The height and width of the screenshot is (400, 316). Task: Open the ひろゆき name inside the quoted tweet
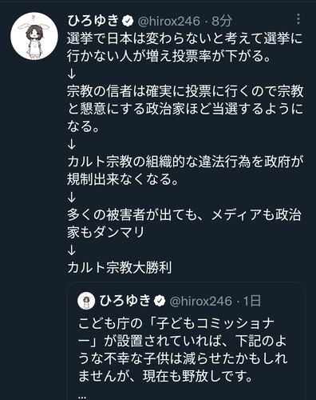pyautogui.click(x=125, y=301)
